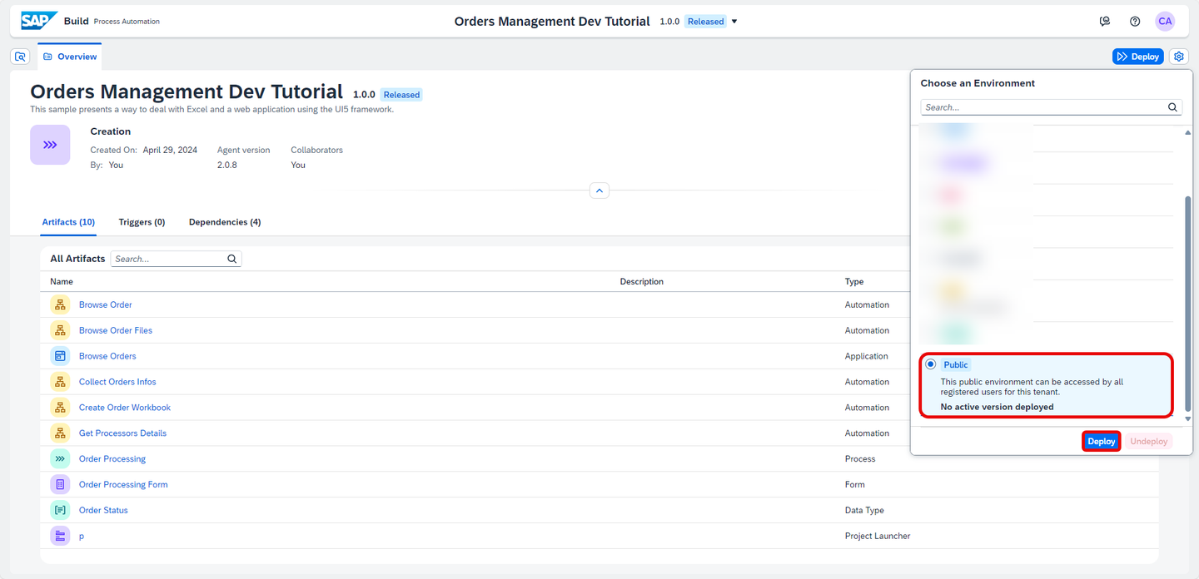Click the Get Processors Details automation icon

tap(60, 433)
